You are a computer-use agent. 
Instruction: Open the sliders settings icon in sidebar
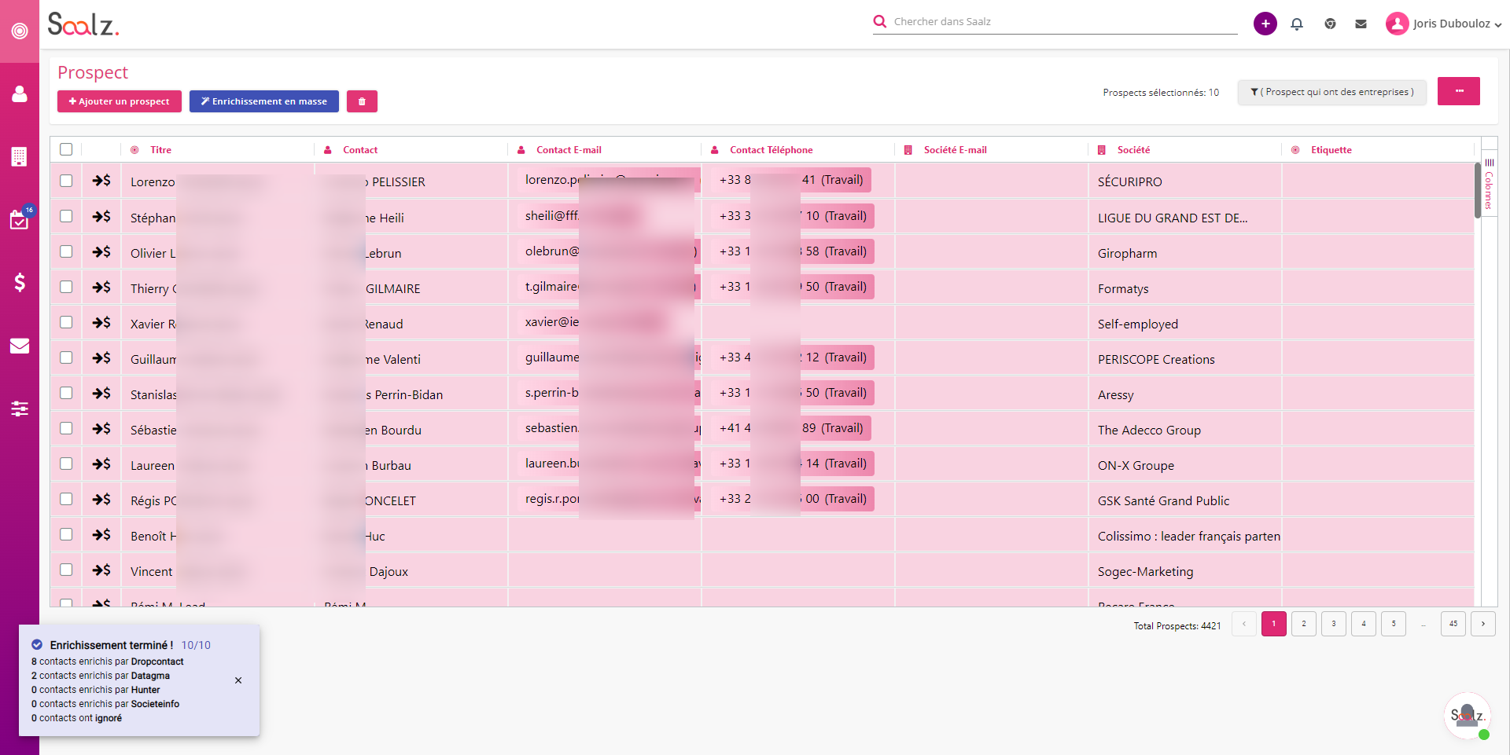coord(20,409)
